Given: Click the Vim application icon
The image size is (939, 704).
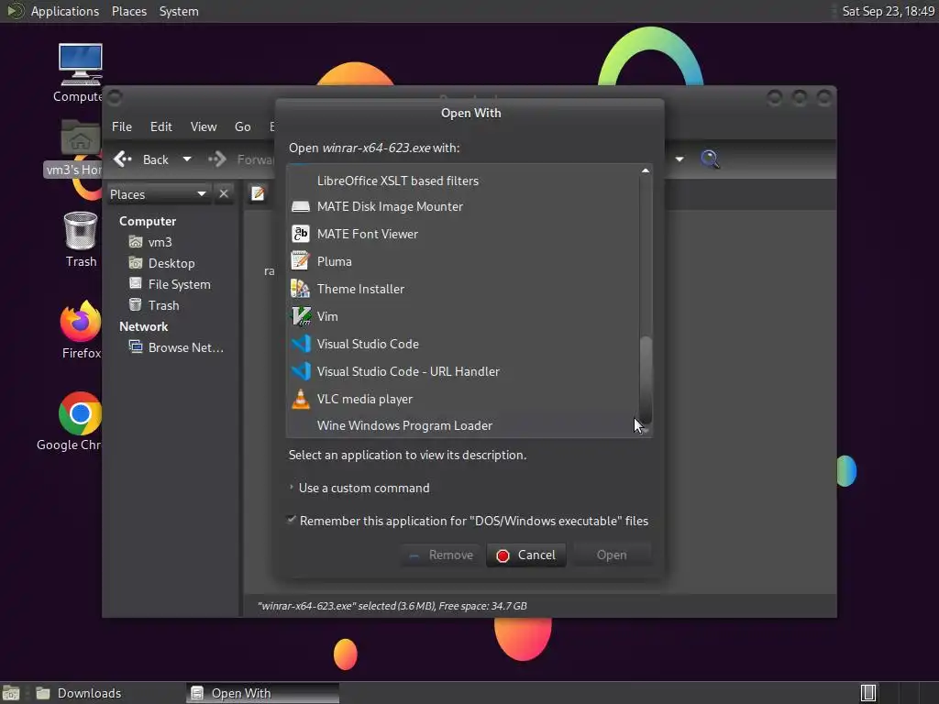Looking at the screenshot, I should point(300,316).
